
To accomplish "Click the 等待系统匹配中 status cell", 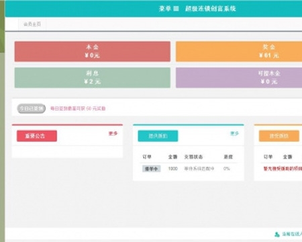I will pos(199,169).
